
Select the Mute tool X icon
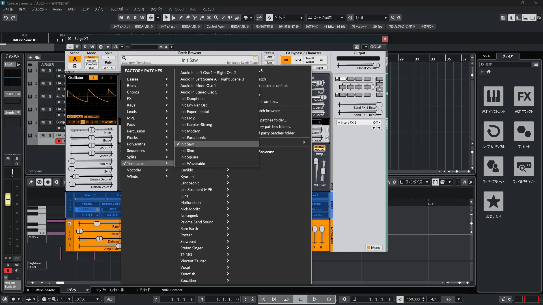coord(209,18)
